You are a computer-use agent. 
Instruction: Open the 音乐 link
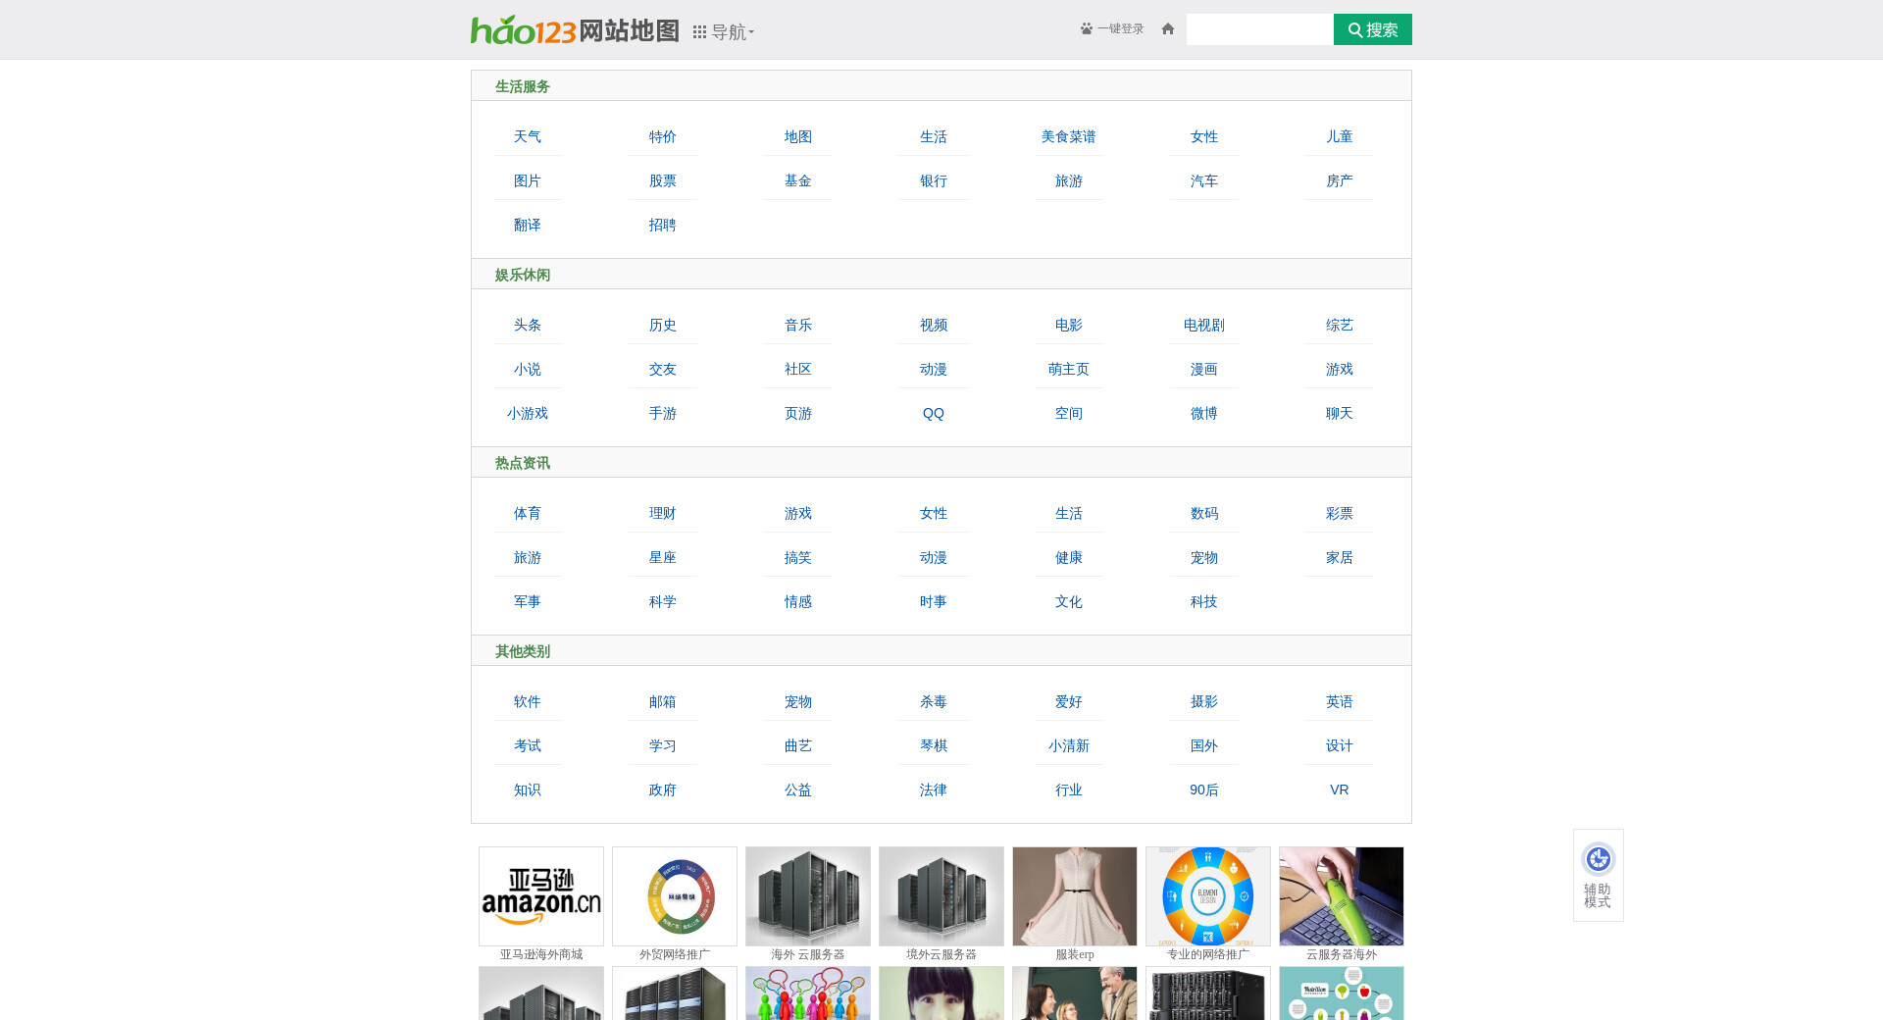(798, 326)
